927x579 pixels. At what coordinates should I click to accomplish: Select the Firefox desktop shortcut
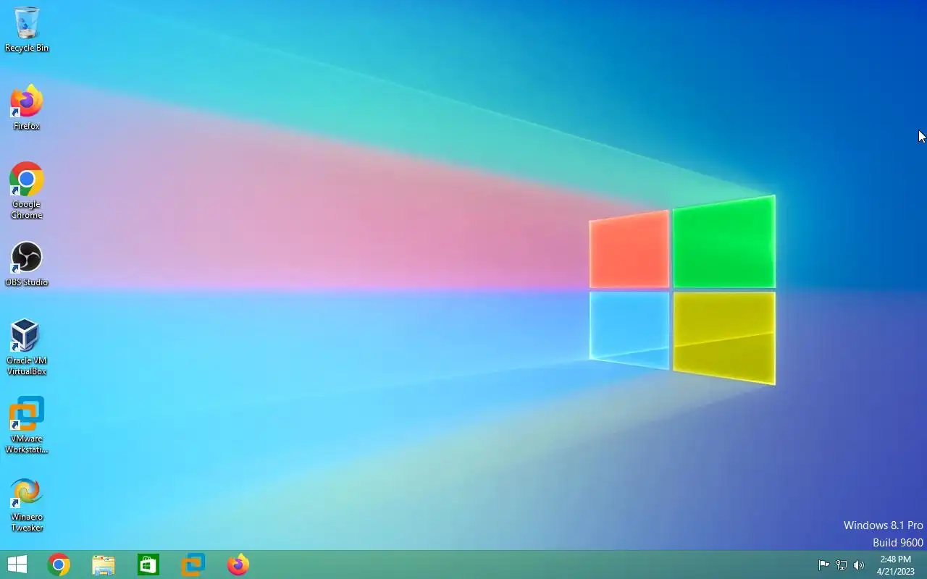pyautogui.click(x=27, y=107)
